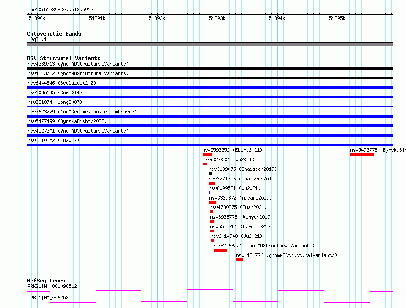Click blue bar of nsv1036645 Coe2014
The width and height of the screenshot is (406, 308).
pos(210,97)
